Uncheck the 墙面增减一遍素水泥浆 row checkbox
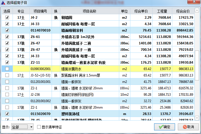This screenshot has height=134, width=201. [x=7, y=63]
